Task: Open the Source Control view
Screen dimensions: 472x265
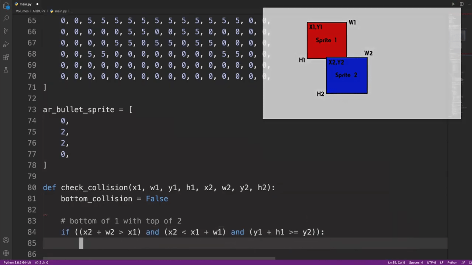Action: [6, 31]
